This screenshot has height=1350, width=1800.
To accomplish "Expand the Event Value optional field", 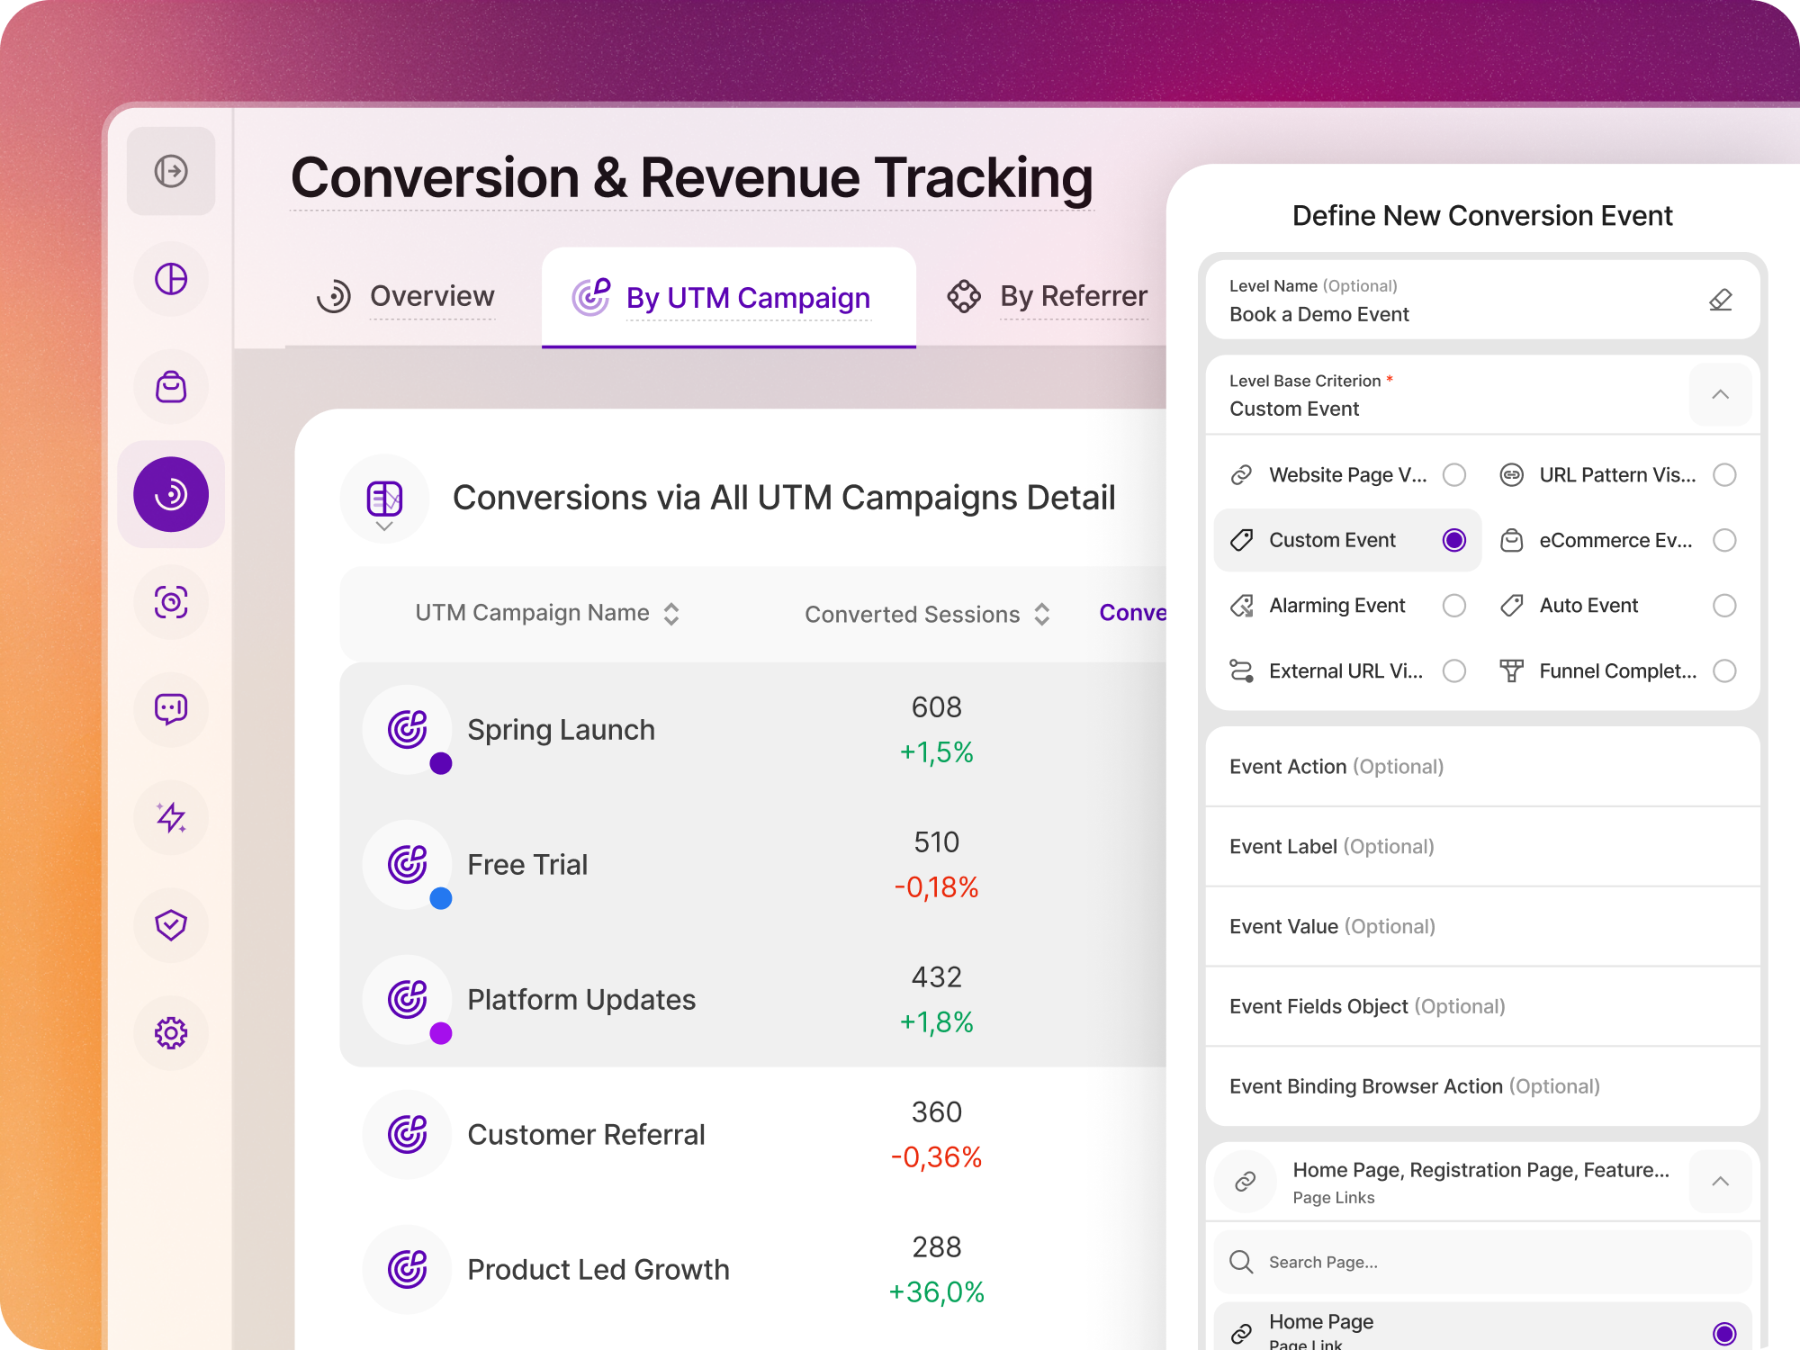I will point(1482,927).
